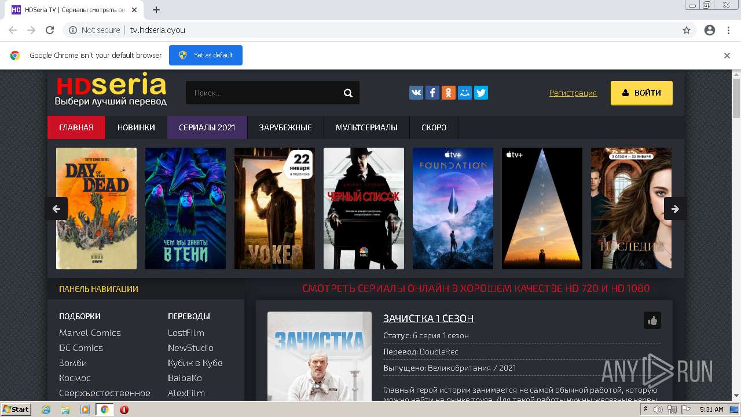Open the Yokep poster

tap(274, 209)
